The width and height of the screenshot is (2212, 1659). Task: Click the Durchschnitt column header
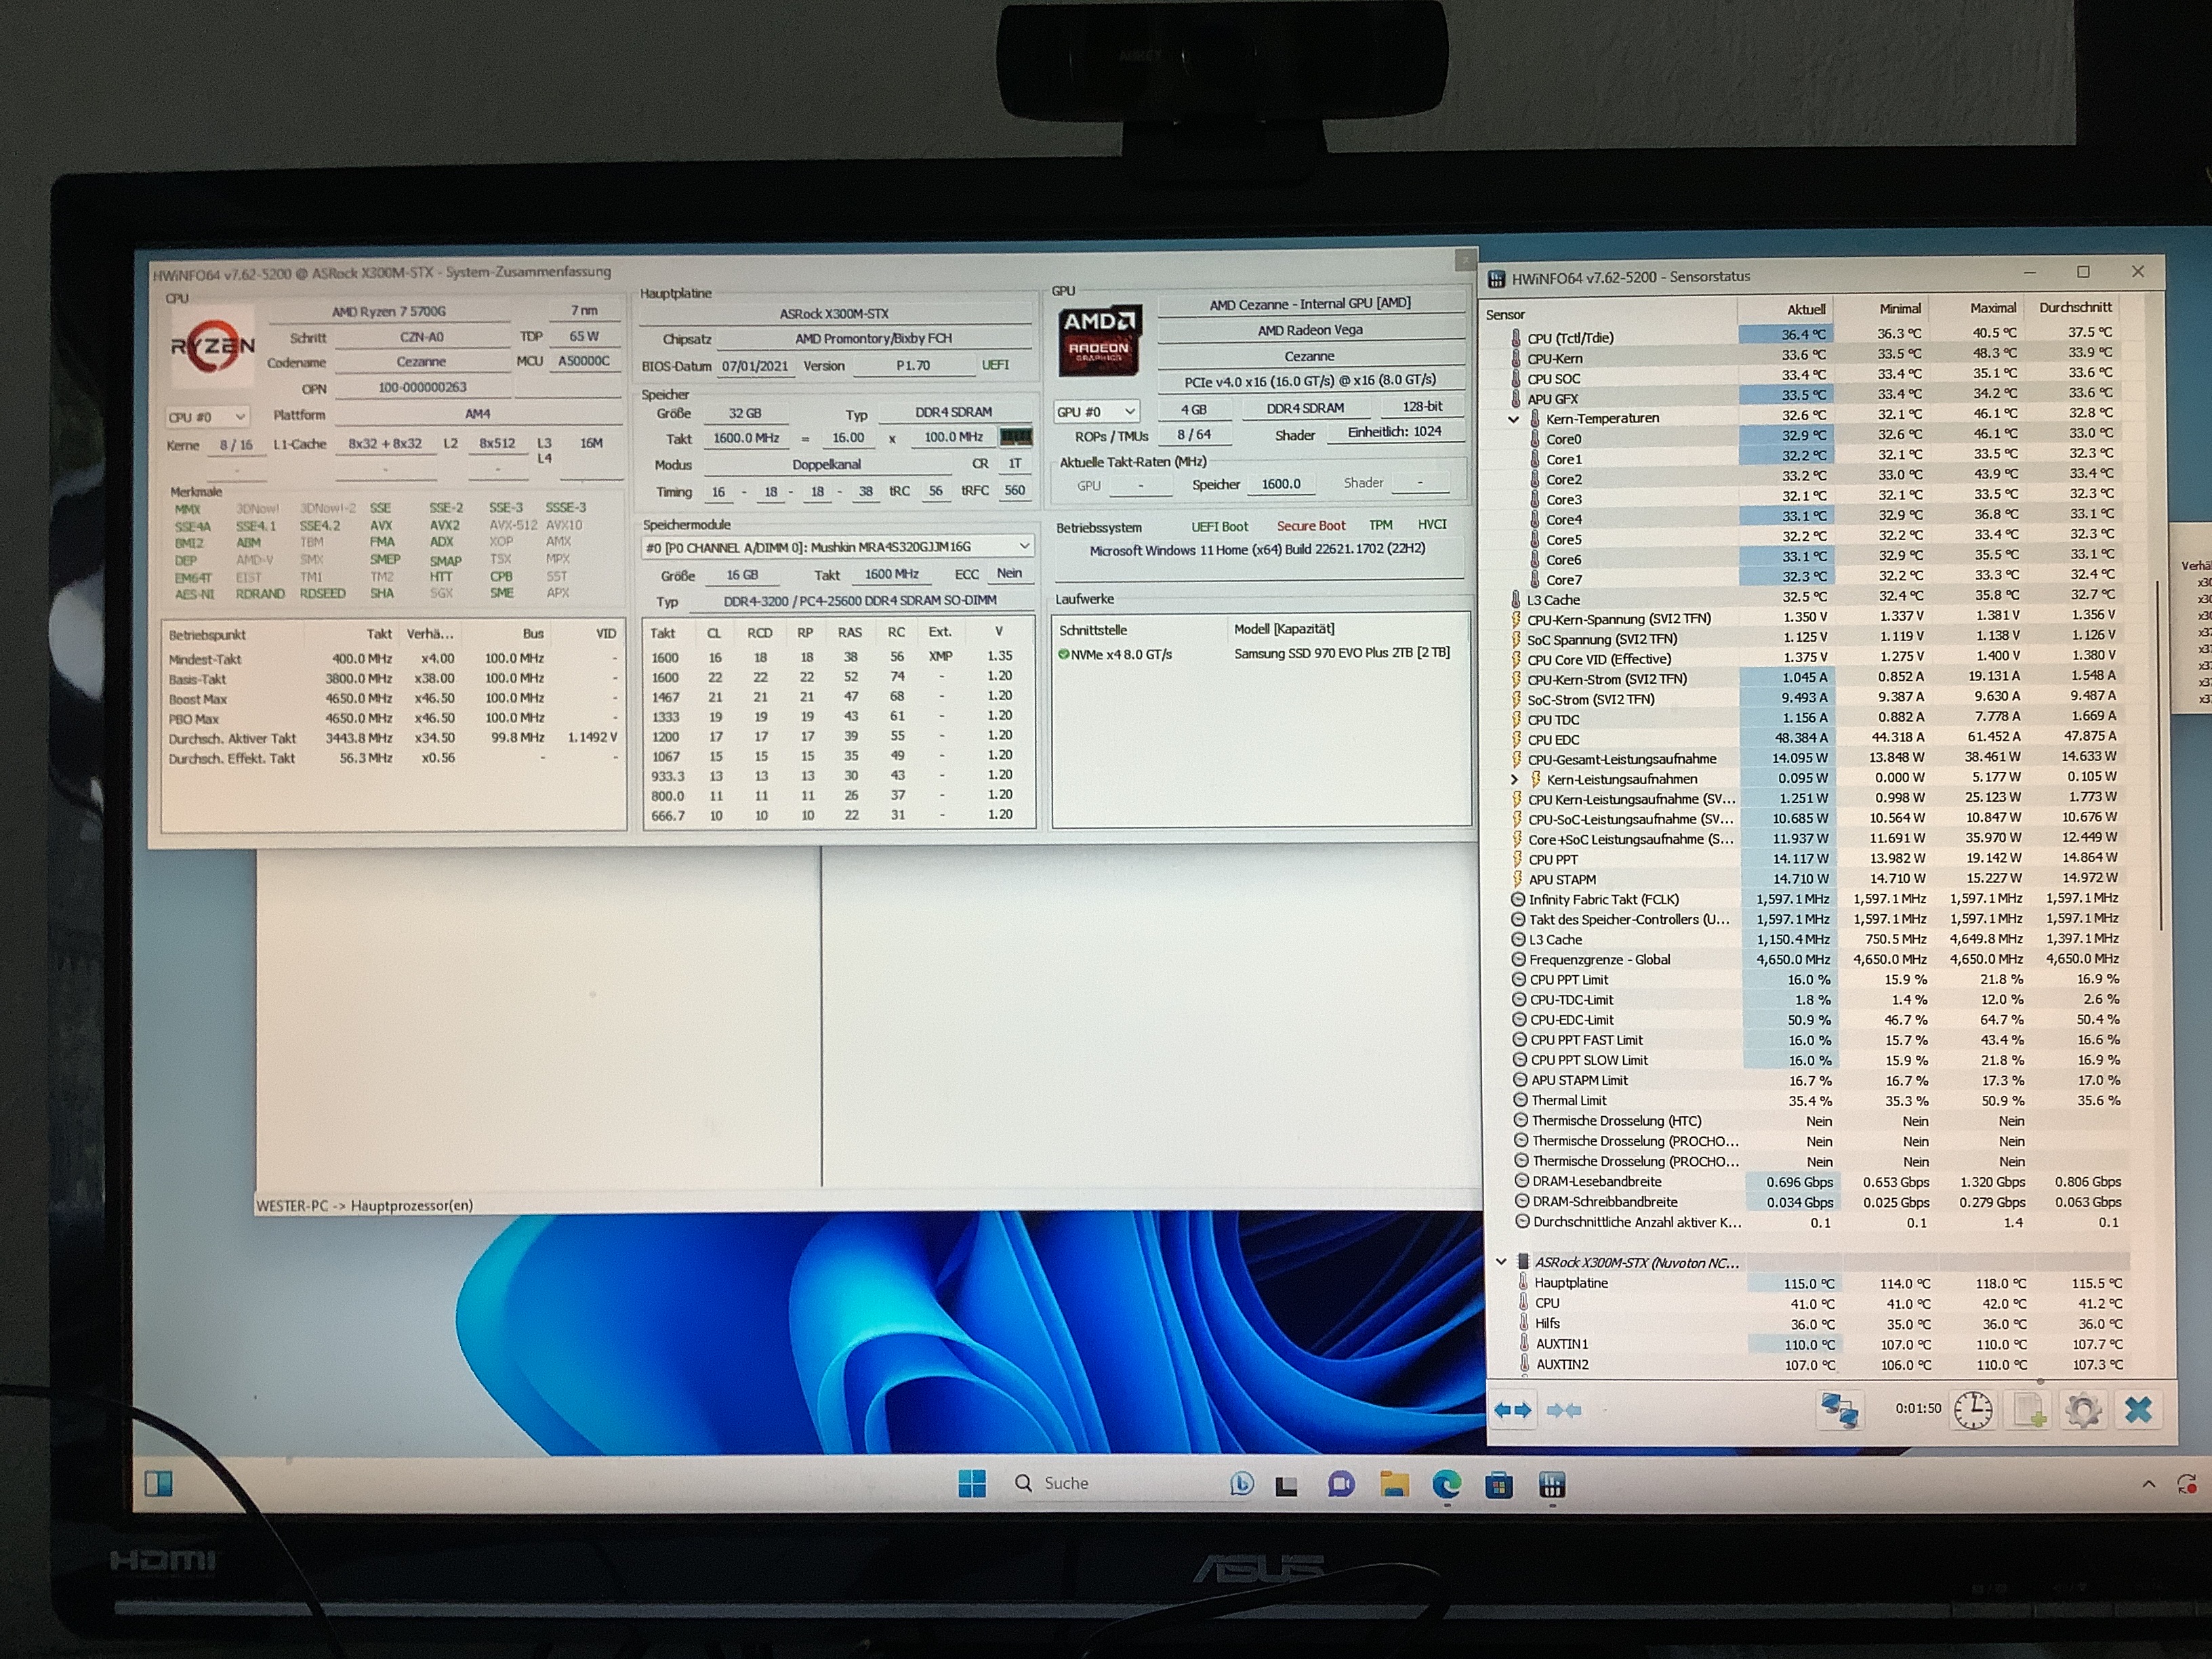(x=2075, y=307)
